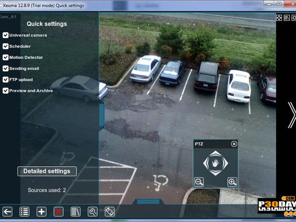
Task: Click the rotate screen icon in bottom toolbar
Action: tap(109, 212)
